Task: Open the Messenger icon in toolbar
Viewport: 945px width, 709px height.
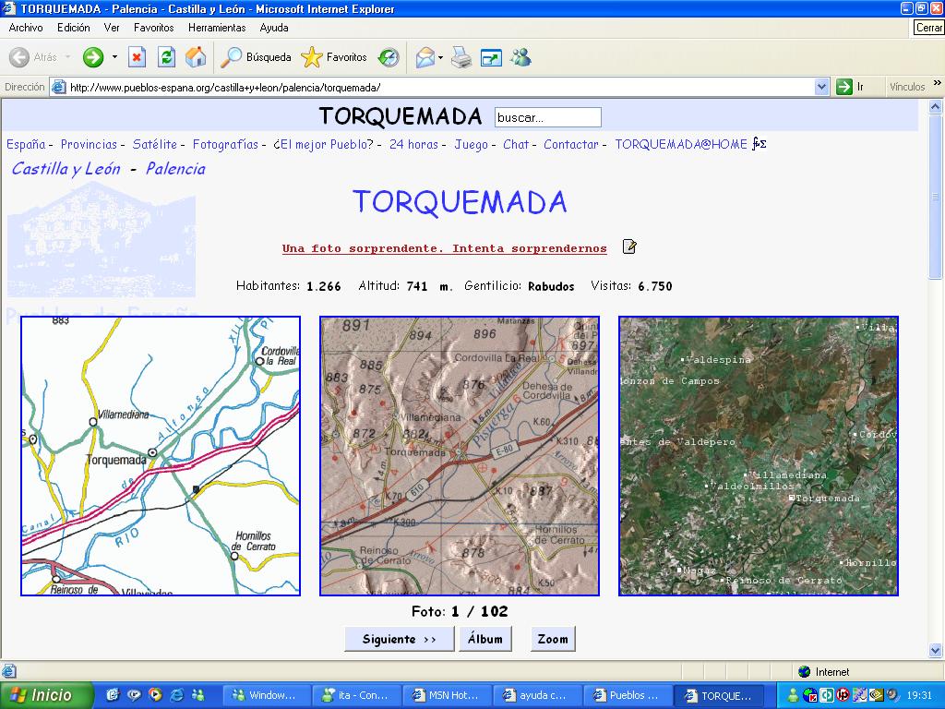Action: point(520,57)
